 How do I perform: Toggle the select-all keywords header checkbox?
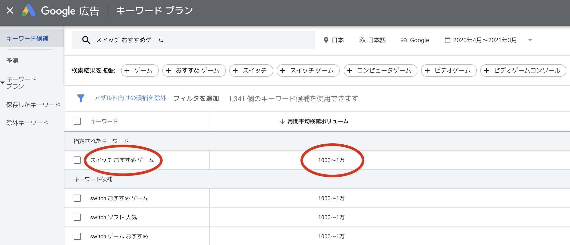77,121
